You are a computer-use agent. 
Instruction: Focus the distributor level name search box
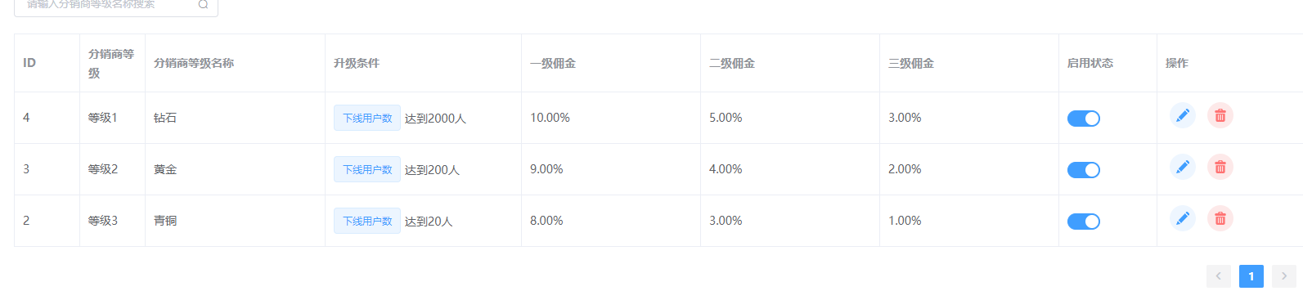tap(116, 5)
